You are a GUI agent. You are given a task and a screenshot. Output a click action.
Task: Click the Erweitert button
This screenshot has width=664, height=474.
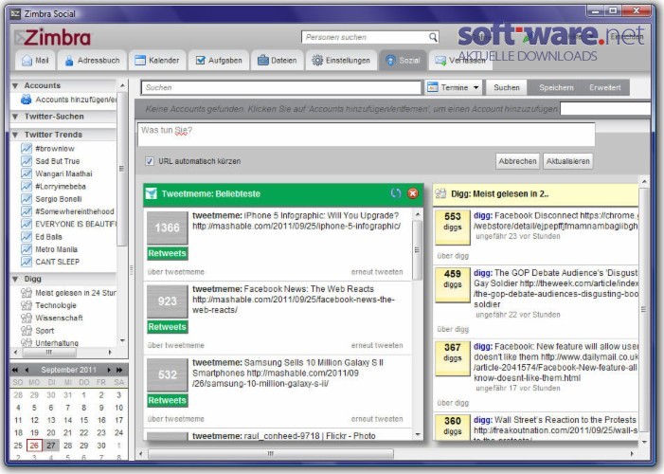(x=604, y=87)
